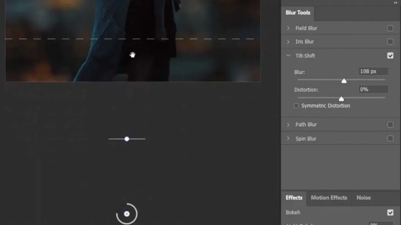Expand the Iris Blur section
This screenshot has width=401, height=225.
289,42
